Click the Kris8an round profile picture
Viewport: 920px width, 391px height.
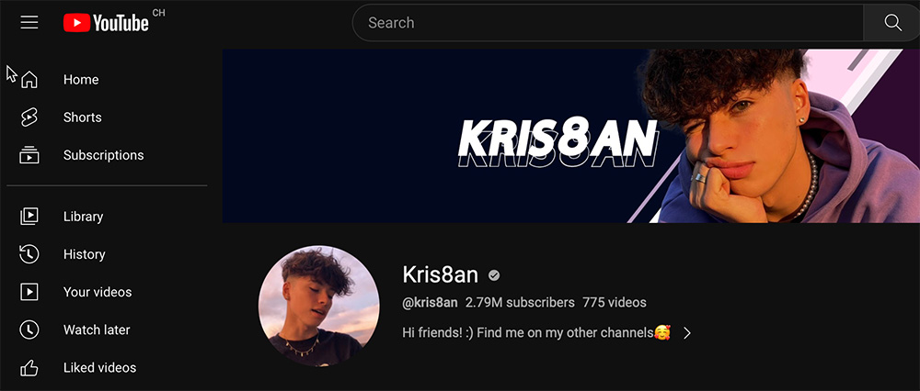[318, 306]
